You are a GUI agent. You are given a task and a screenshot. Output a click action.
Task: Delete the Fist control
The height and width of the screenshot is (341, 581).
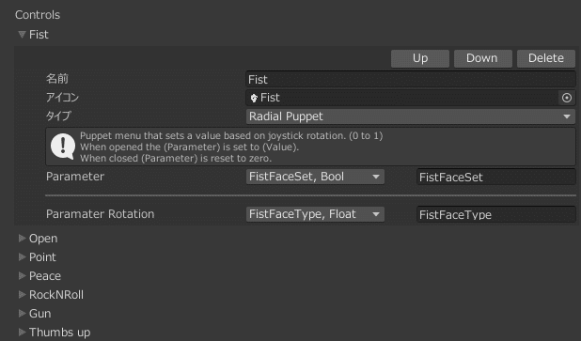point(546,58)
